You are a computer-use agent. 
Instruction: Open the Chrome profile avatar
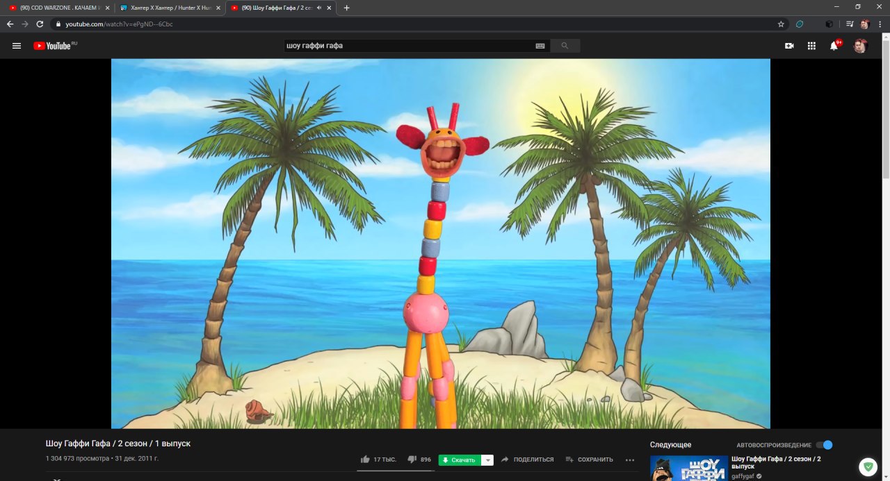tap(864, 24)
